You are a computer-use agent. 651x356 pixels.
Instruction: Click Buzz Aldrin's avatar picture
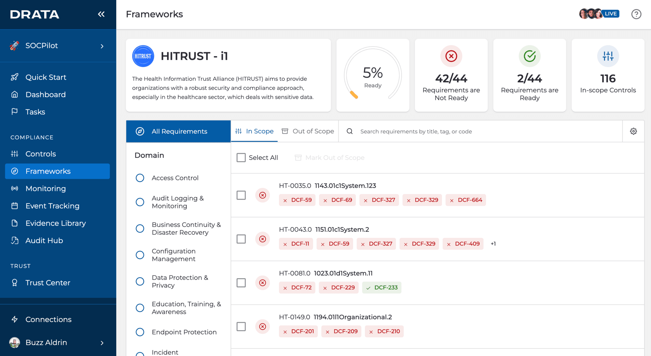15,343
